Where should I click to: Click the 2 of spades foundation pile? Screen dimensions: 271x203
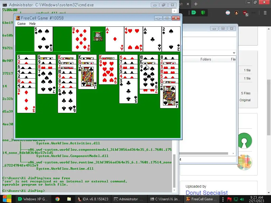coord(171,39)
